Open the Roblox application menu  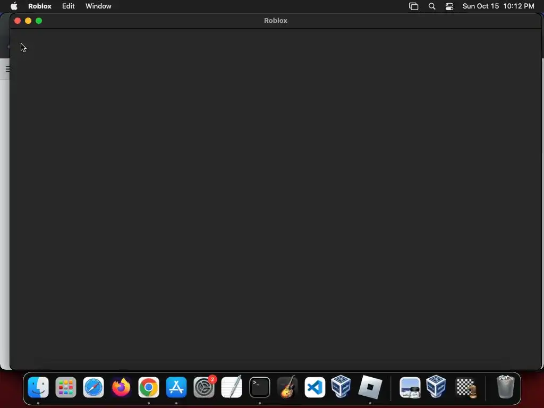tap(39, 6)
